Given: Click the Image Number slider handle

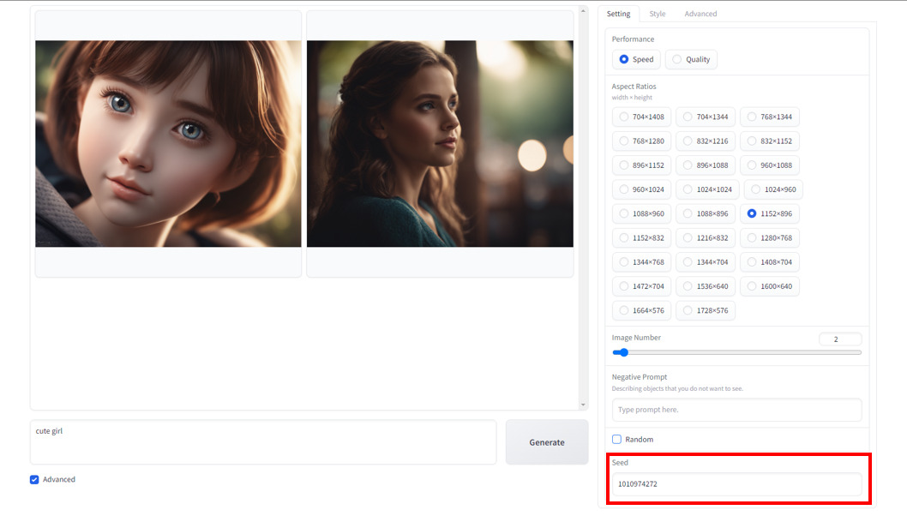Looking at the screenshot, I should point(624,353).
